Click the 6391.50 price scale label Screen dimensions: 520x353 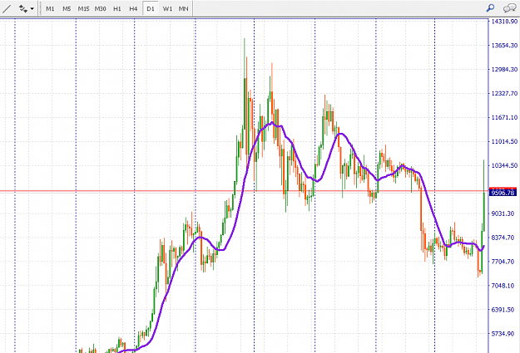[503, 310]
